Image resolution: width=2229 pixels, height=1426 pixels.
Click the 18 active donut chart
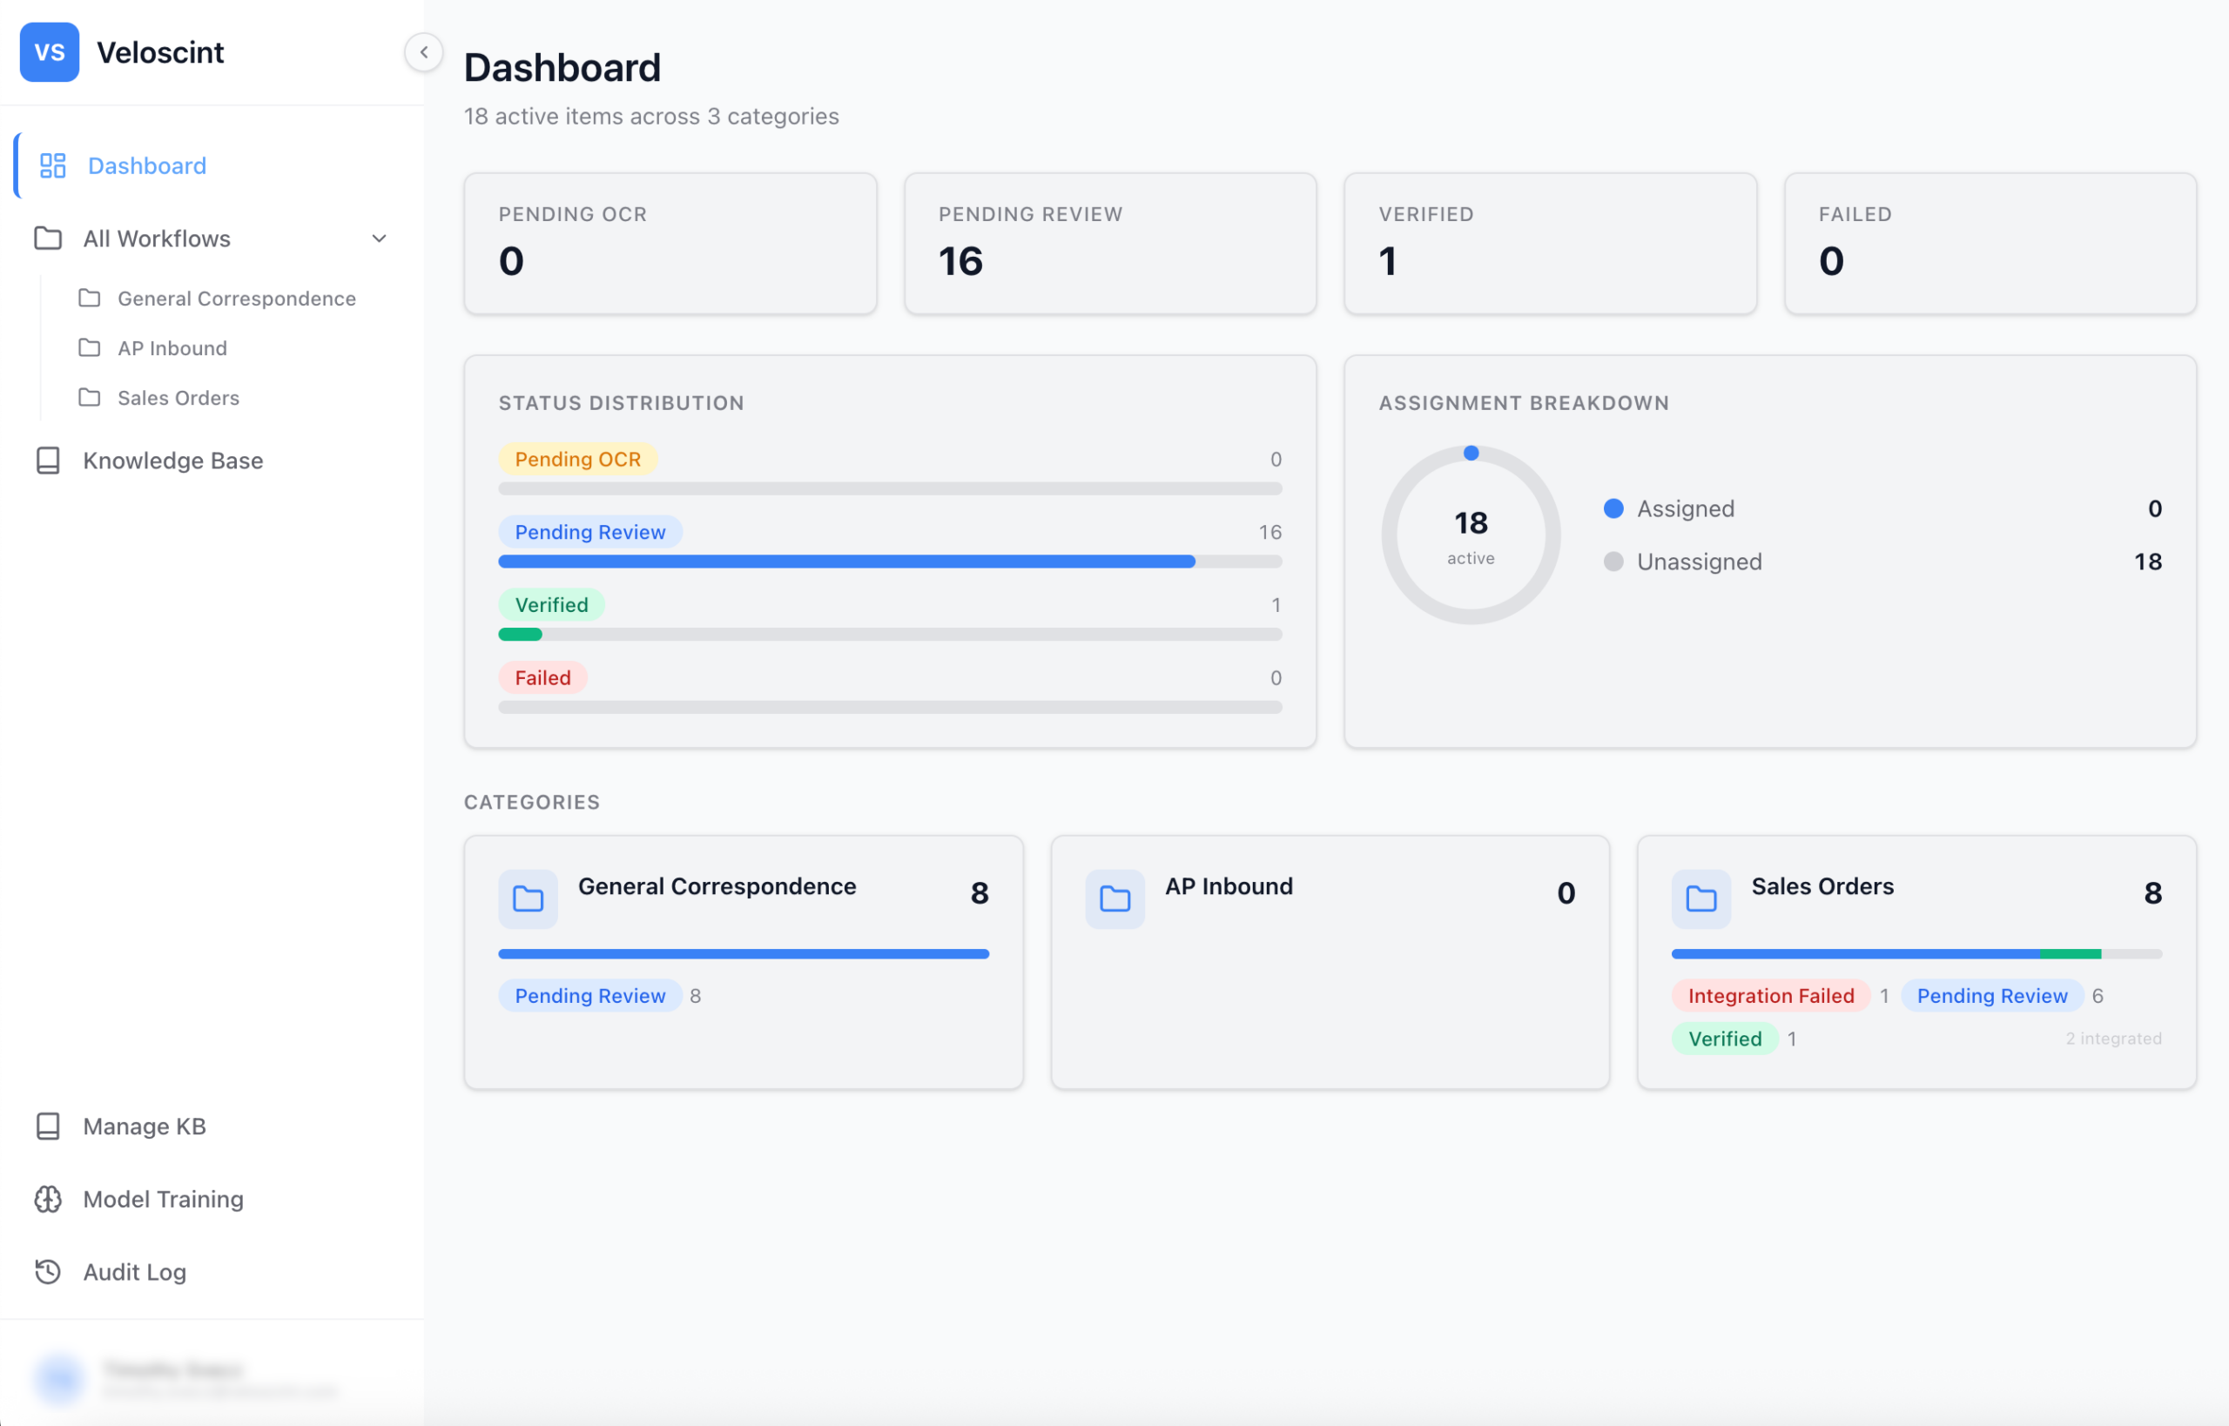pyautogui.click(x=1471, y=535)
